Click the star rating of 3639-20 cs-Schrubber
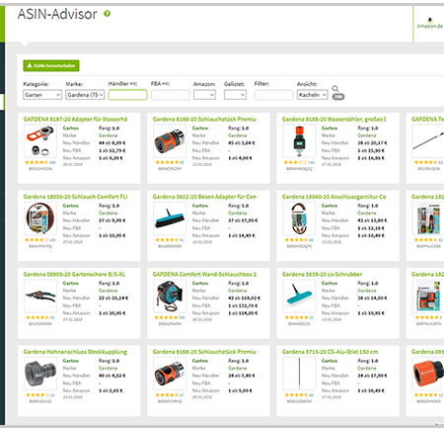This screenshot has width=444, height=429. coord(296,317)
